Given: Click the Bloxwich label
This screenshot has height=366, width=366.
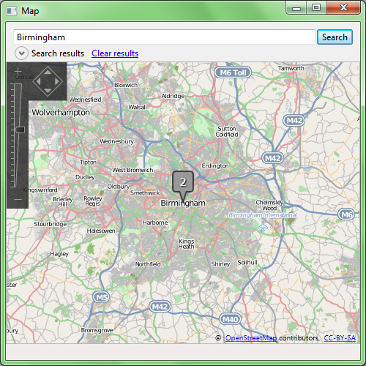Looking at the screenshot, I should (126, 85).
